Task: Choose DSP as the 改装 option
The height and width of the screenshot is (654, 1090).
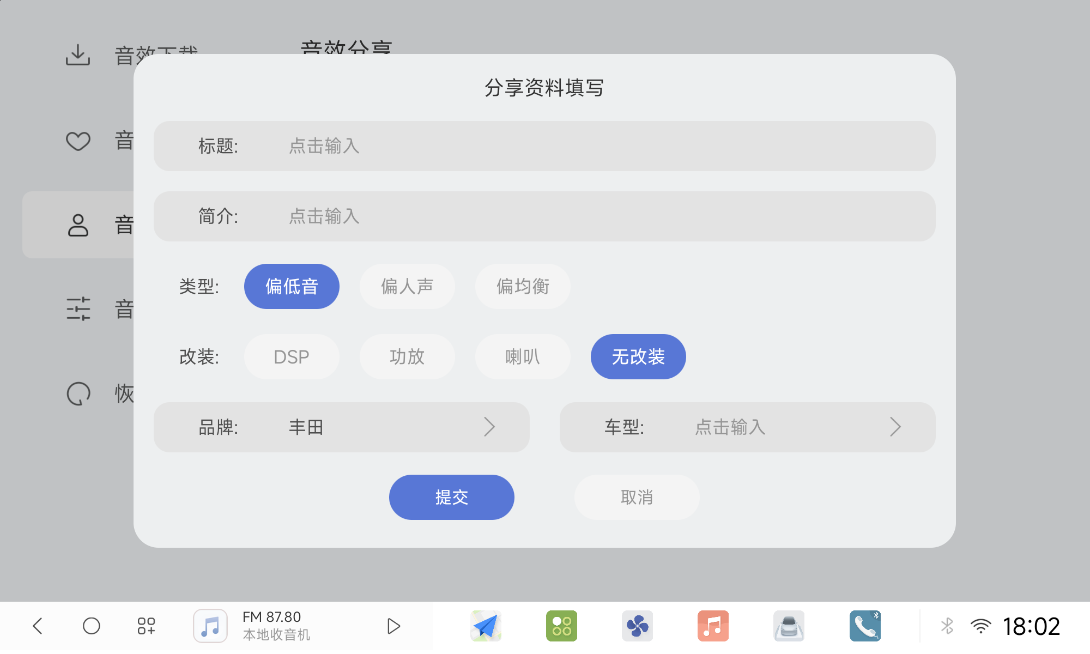Action: point(292,356)
